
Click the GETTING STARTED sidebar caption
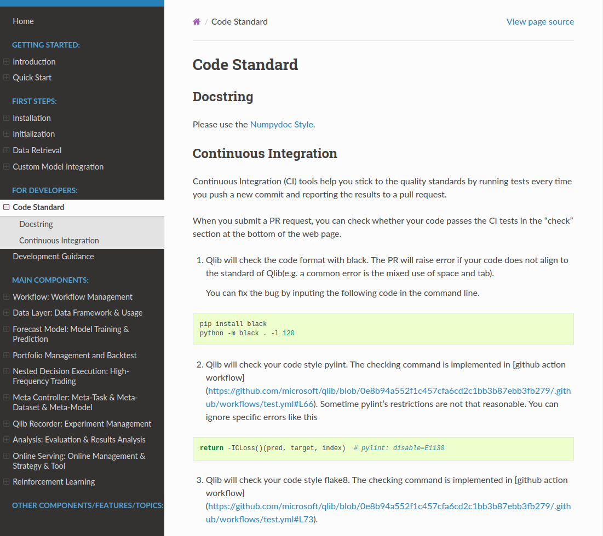46,45
